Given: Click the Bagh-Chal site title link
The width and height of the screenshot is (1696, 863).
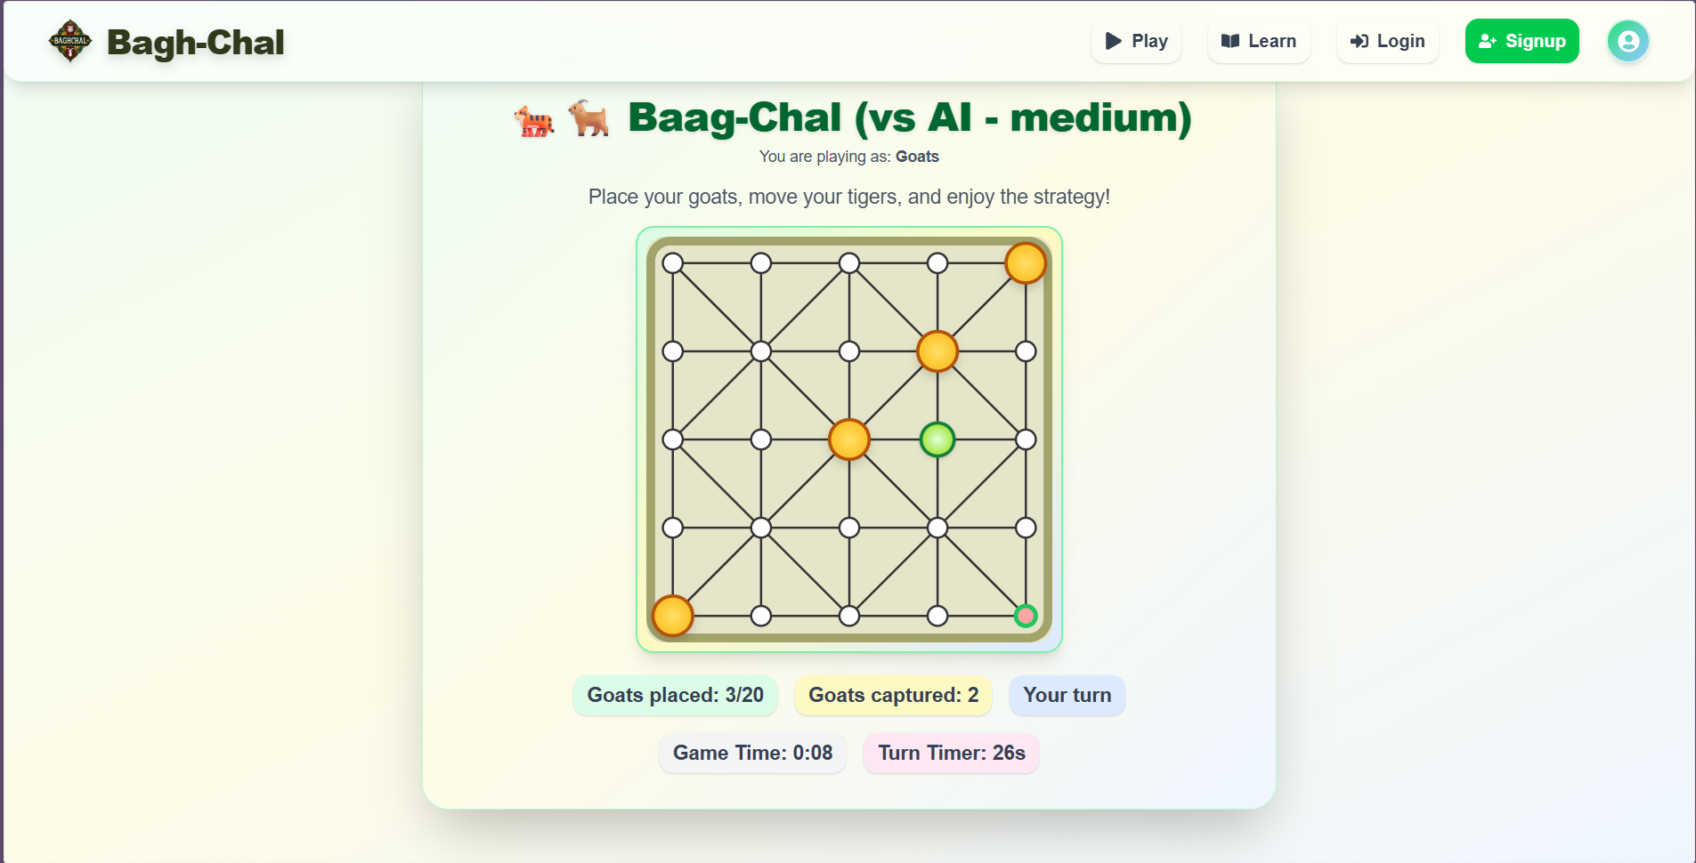Looking at the screenshot, I should (x=195, y=43).
